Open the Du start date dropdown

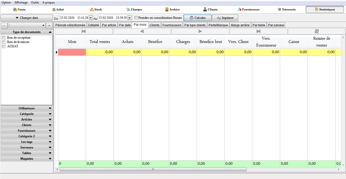click(91, 18)
